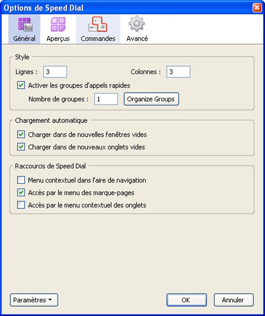Enable Menu contextuel dans l'aire de navigation
This screenshot has width=265, height=316.
pos(21,180)
